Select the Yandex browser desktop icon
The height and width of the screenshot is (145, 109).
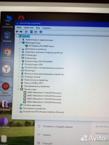point(6,71)
